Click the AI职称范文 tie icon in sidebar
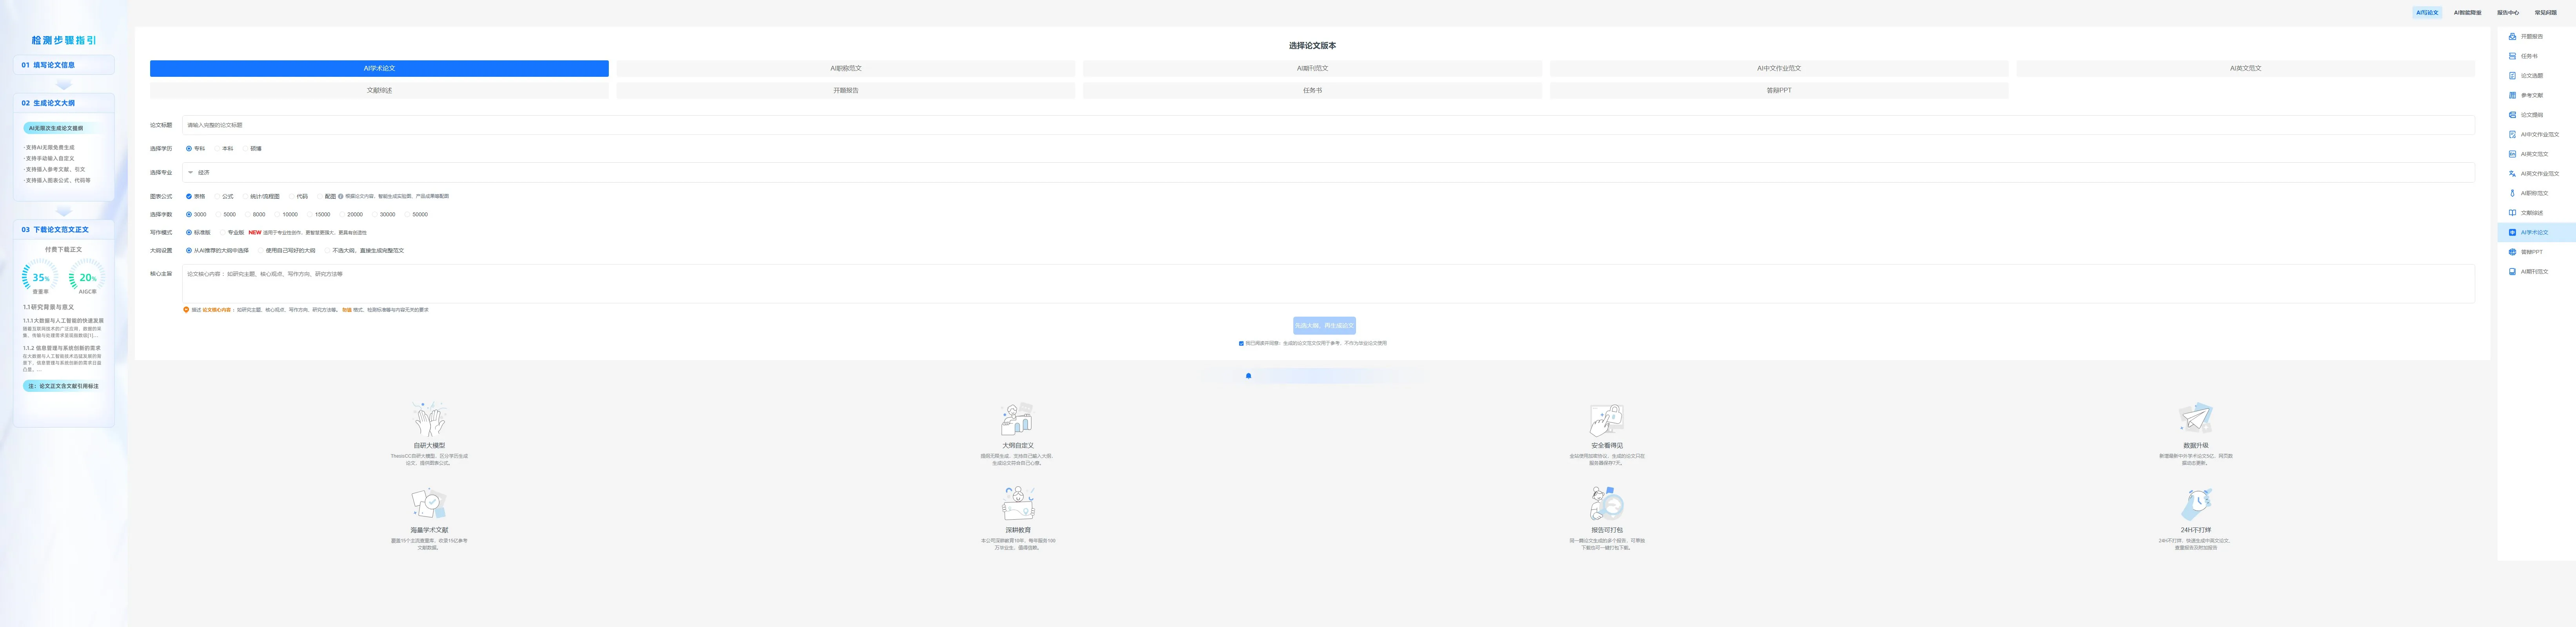The image size is (2576, 627). pyautogui.click(x=2512, y=193)
